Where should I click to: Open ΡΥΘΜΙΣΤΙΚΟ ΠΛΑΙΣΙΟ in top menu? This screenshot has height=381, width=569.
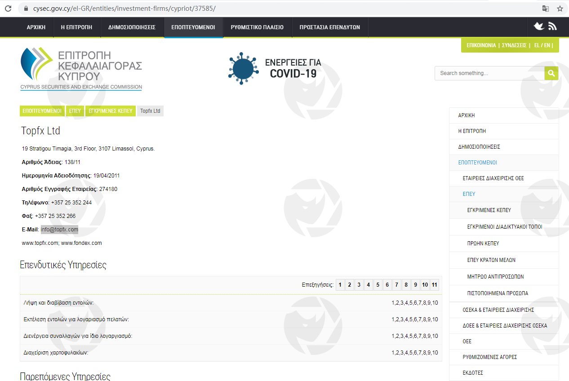pyautogui.click(x=257, y=27)
